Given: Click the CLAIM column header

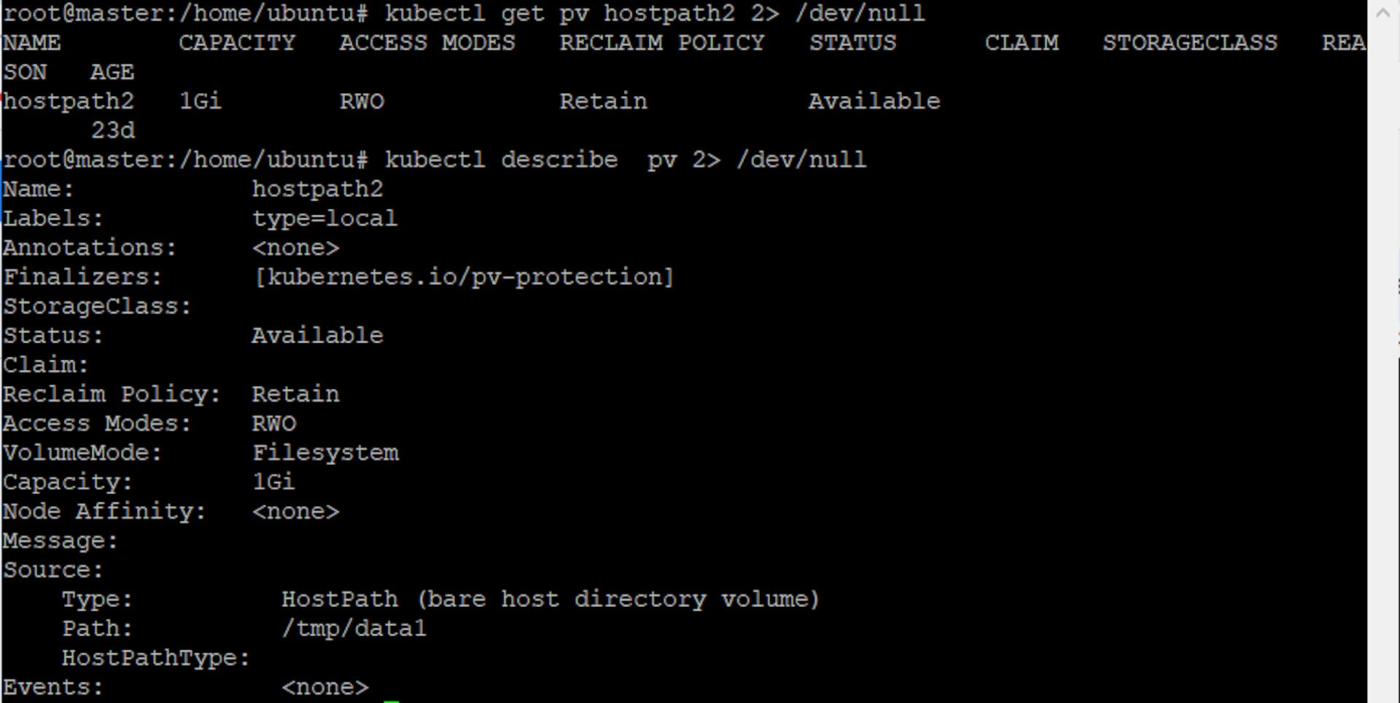Looking at the screenshot, I should [1021, 42].
